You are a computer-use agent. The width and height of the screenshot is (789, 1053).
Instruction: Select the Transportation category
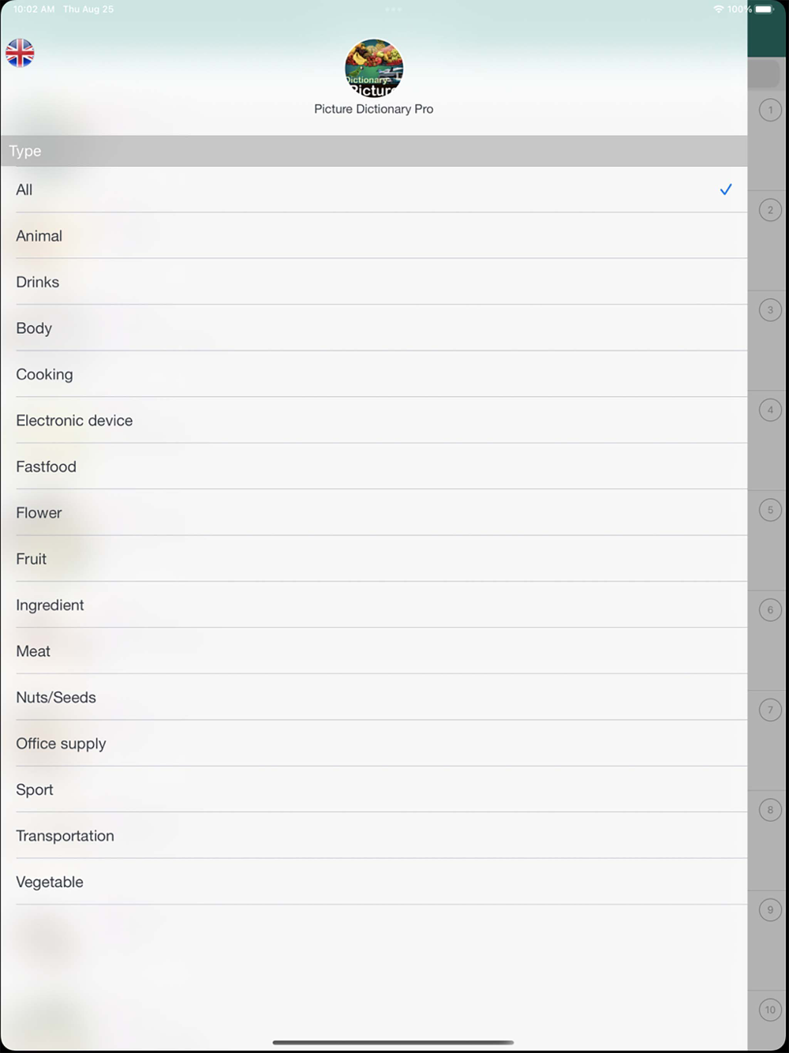pos(374,836)
